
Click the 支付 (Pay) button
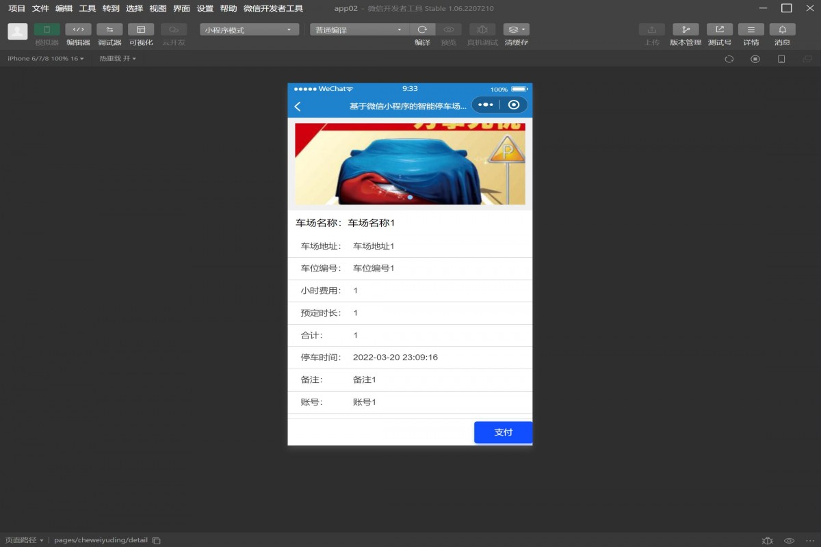(503, 432)
